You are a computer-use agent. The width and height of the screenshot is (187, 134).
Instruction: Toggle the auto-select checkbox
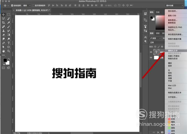point(12,5)
